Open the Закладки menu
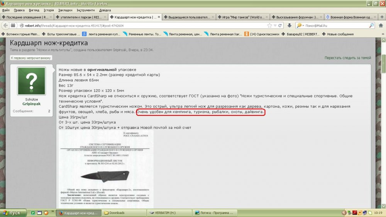The width and height of the screenshot is (386, 217). pyautogui.click(x=65, y=10)
